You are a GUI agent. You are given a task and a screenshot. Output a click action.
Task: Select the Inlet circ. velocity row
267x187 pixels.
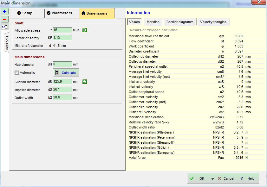(196, 82)
